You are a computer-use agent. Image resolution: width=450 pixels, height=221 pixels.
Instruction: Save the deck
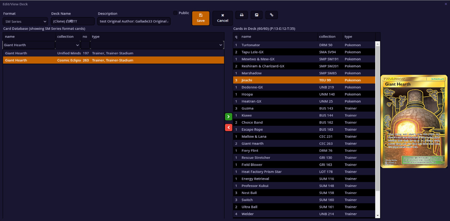click(x=201, y=18)
